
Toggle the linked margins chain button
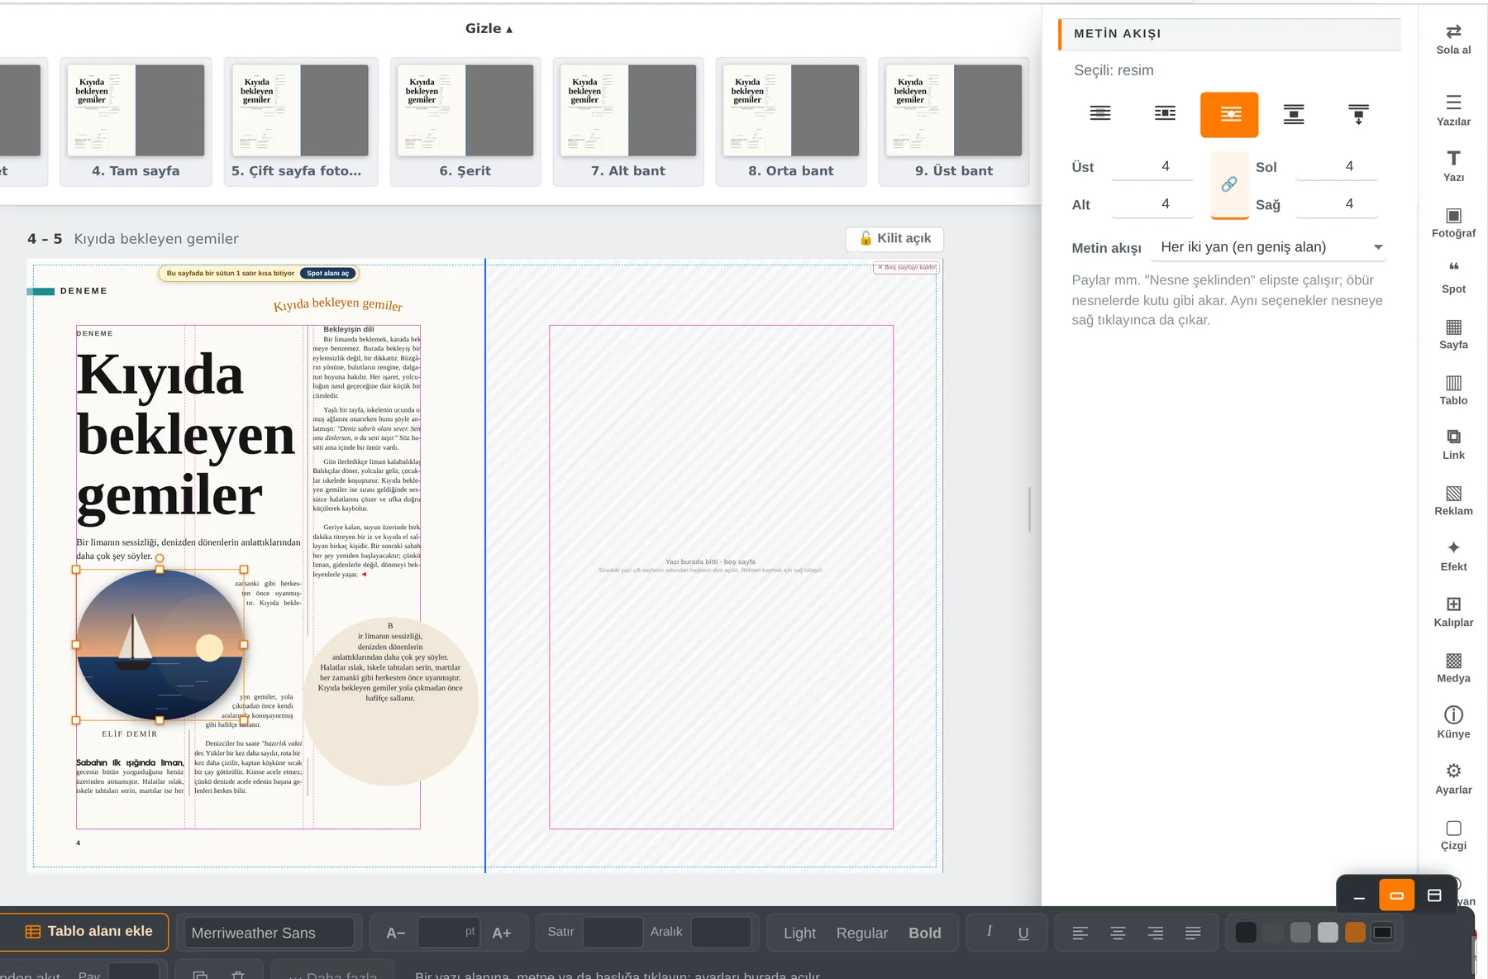[x=1229, y=184]
